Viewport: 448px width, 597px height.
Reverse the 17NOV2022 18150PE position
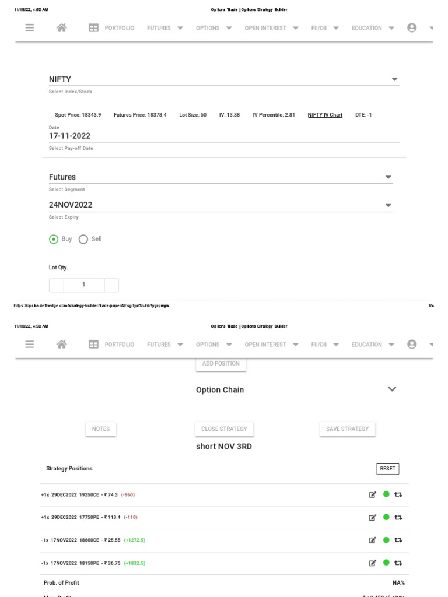click(x=398, y=563)
